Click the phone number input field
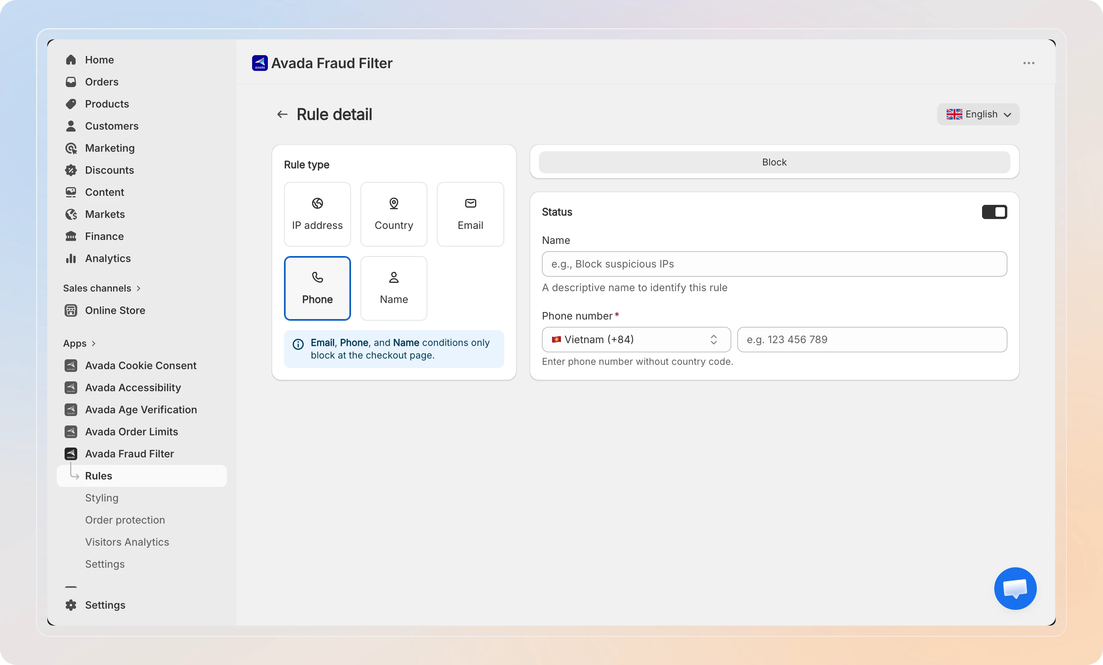The width and height of the screenshot is (1103, 665). pos(872,340)
